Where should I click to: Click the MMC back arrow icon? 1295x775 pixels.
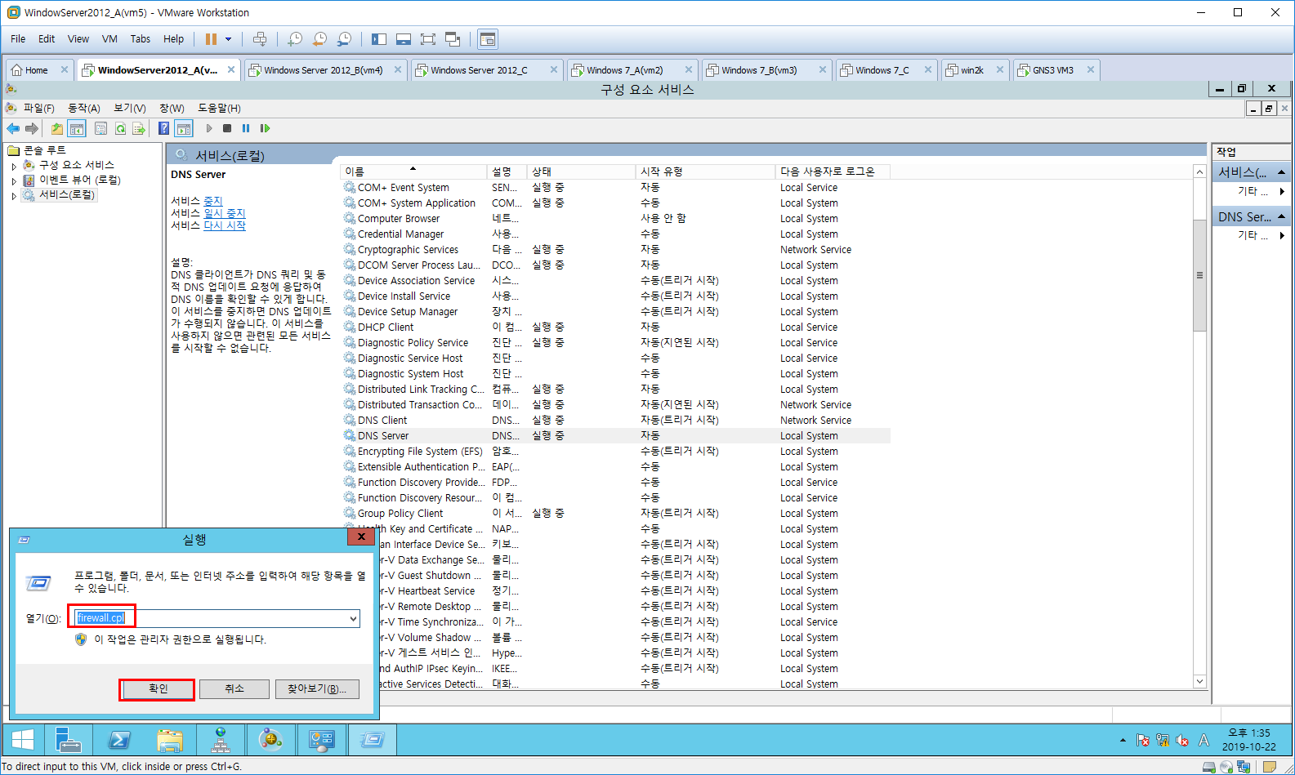[13, 128]
